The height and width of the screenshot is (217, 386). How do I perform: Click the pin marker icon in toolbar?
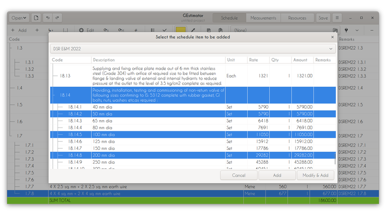pyautogui.click(x=346, y=30)
